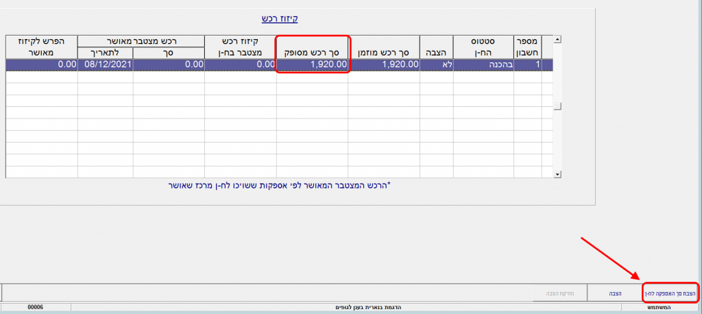
Task: Open the 'קיזוז רכש' title link
Action: point(280,19)
